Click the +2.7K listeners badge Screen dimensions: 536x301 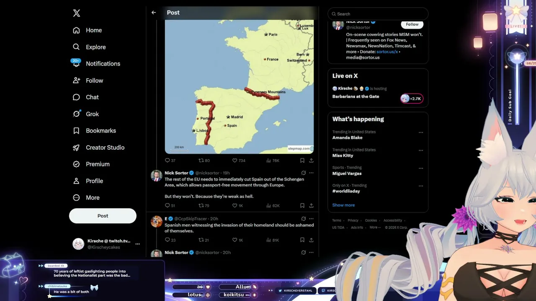tap(412, 99)
